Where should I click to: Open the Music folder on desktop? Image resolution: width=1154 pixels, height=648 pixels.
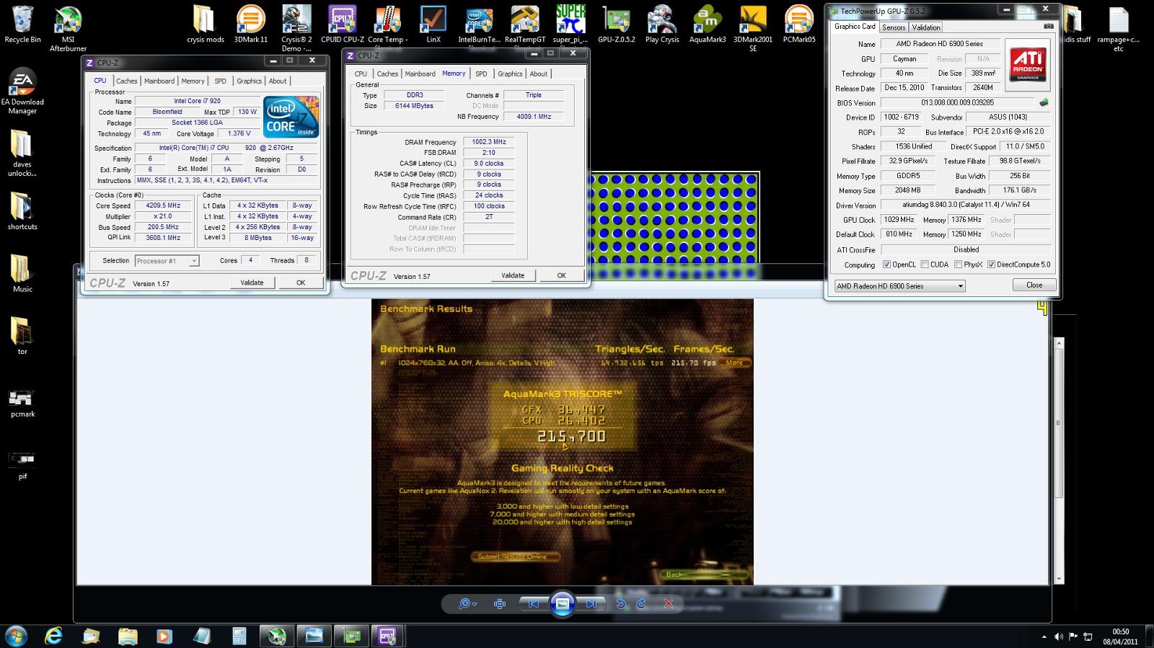point(22,273)
